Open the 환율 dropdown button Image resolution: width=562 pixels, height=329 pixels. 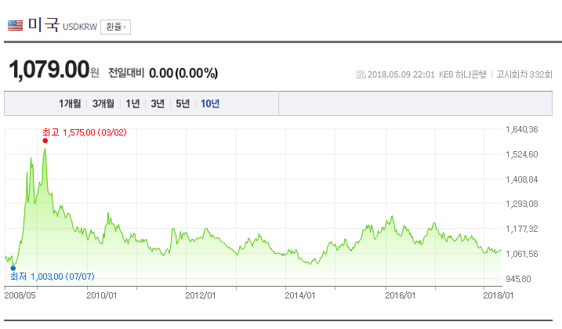pyautogui.click(x=115, y=27)
